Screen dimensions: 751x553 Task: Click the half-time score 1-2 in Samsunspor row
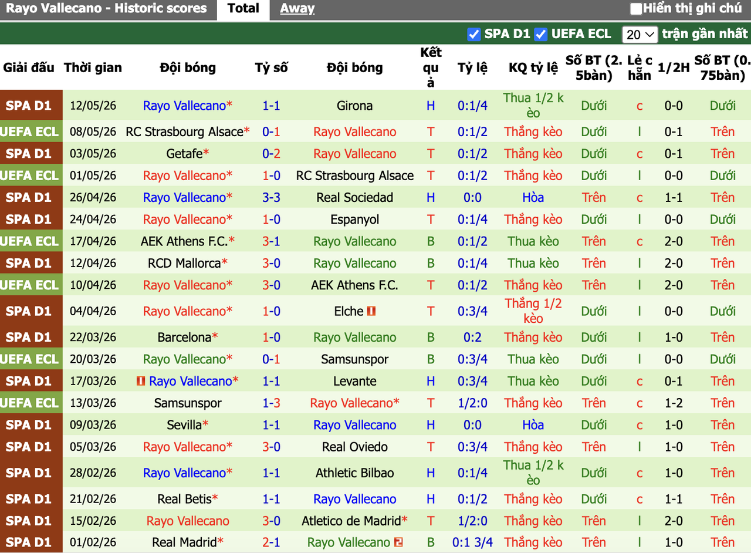[674, 403]
